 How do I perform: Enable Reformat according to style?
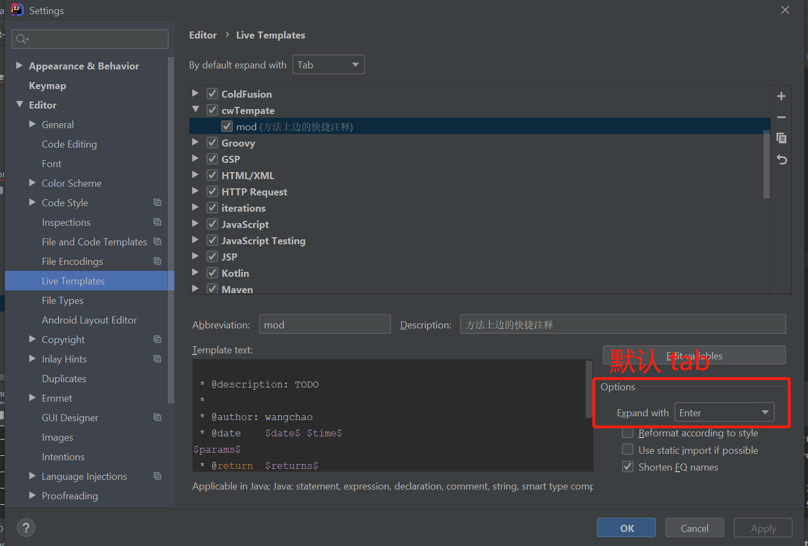click(x=628, y=433)
